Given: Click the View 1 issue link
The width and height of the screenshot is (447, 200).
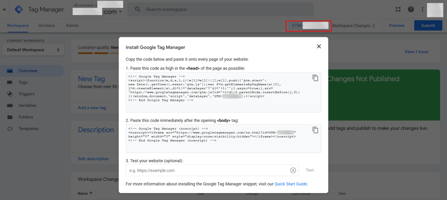Looking at the screenshot, I should click(x=416, y=52).
